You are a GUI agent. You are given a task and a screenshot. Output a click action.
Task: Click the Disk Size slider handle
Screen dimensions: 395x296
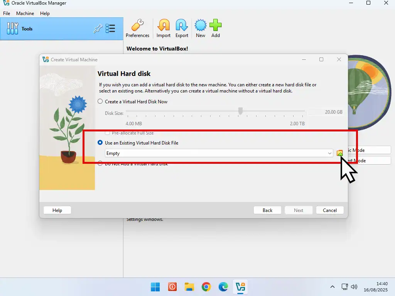[240, 111]
